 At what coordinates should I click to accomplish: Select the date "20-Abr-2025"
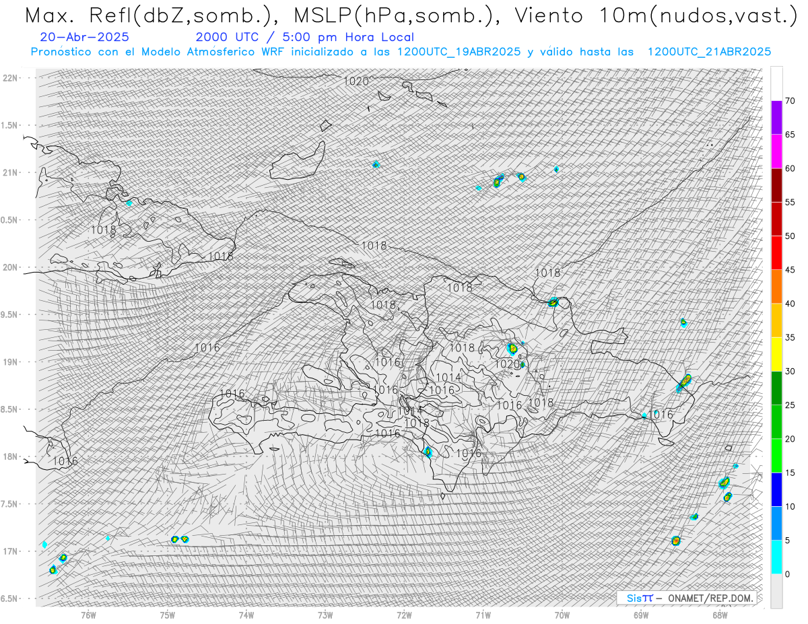[85, 37]
